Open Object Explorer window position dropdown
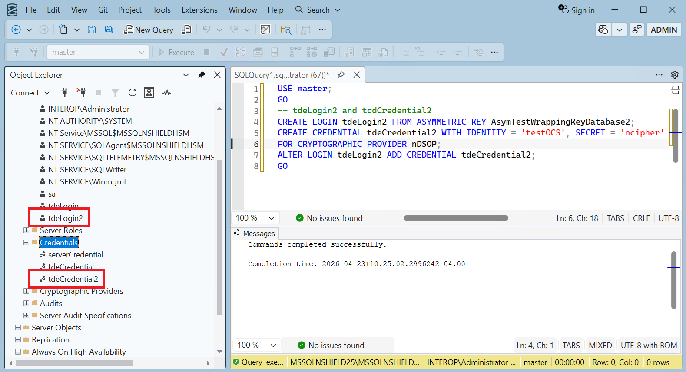686x372 pixels. pyautogui.click(x=186, y=75)
